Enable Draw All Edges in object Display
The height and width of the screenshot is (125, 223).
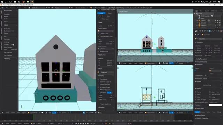point(196,100)
